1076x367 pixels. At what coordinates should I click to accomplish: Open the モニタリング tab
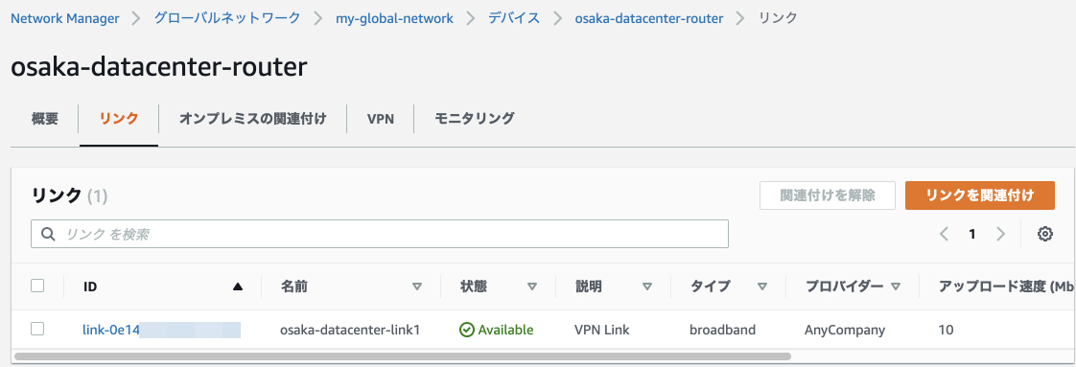(x=474, y=119)
